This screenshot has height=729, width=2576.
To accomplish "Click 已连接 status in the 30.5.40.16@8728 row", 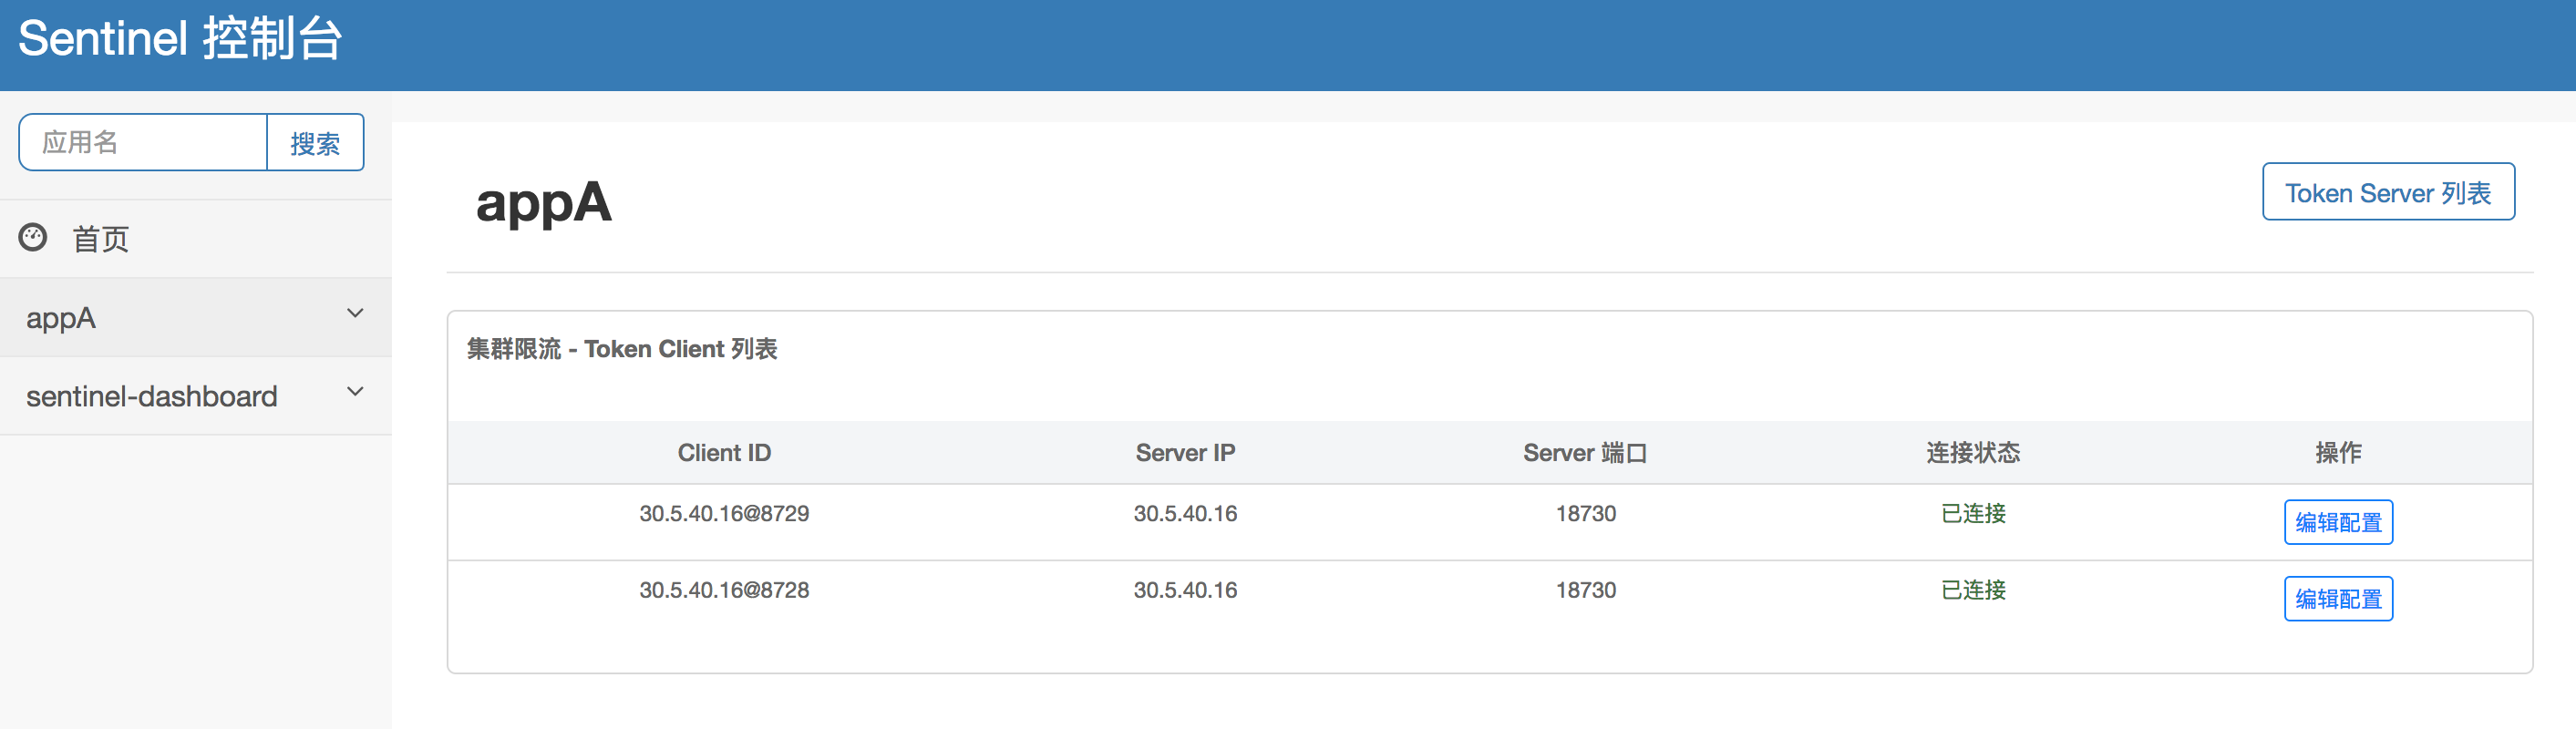I will (1973, 590).
